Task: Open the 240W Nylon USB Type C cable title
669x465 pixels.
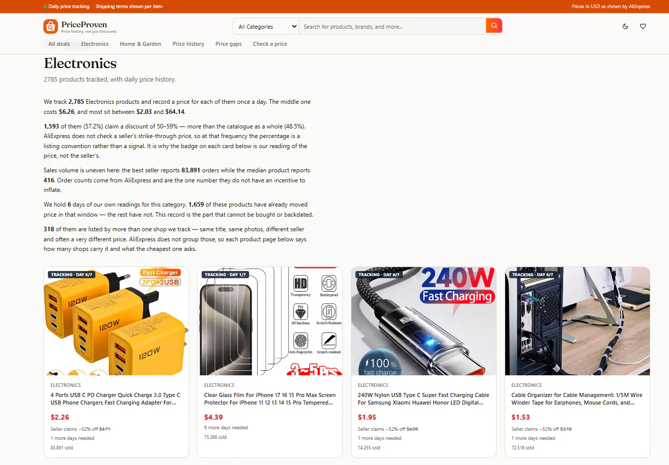Action: (x=423, y=399)
